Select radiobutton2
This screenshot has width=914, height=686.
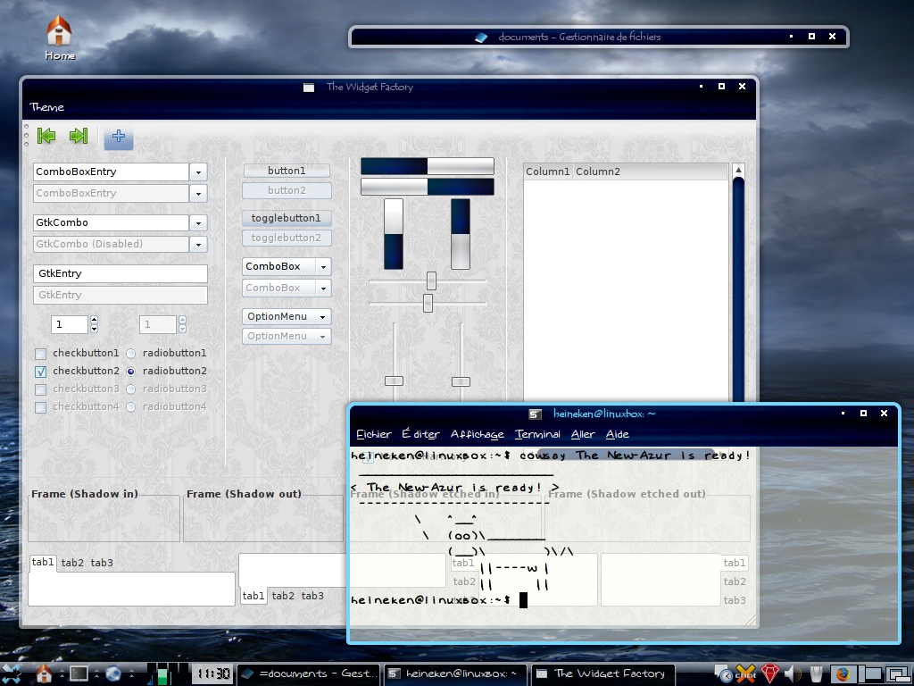point(131,372)
